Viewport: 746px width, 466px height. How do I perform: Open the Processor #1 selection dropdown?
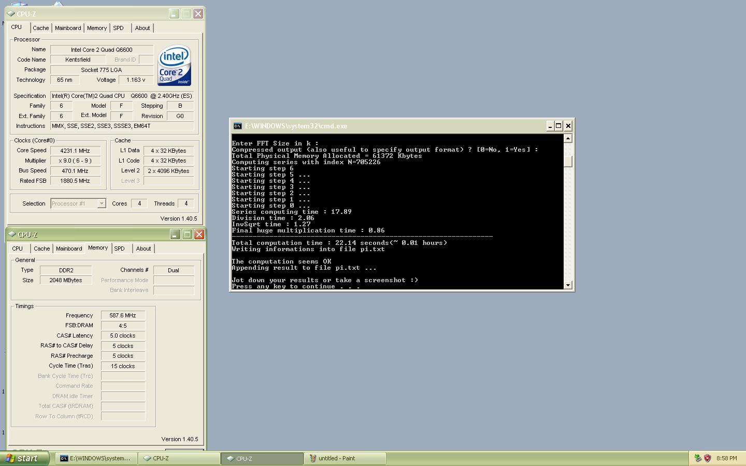[102, 203]
